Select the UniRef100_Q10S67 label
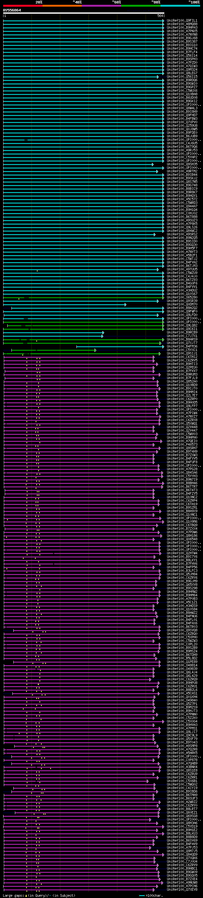The width and height of the screenshot is (203, 898). pos(182,294)
